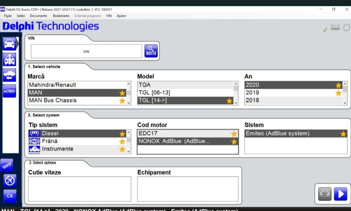Select Frână system type
Viewport: 351px width, 211px height.
tap(77, 141)
